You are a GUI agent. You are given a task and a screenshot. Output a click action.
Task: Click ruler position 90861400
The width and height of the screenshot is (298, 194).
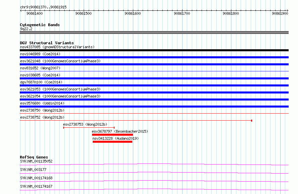click(x=34, y=13)
